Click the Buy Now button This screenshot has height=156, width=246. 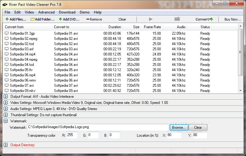tap(233, 19)
